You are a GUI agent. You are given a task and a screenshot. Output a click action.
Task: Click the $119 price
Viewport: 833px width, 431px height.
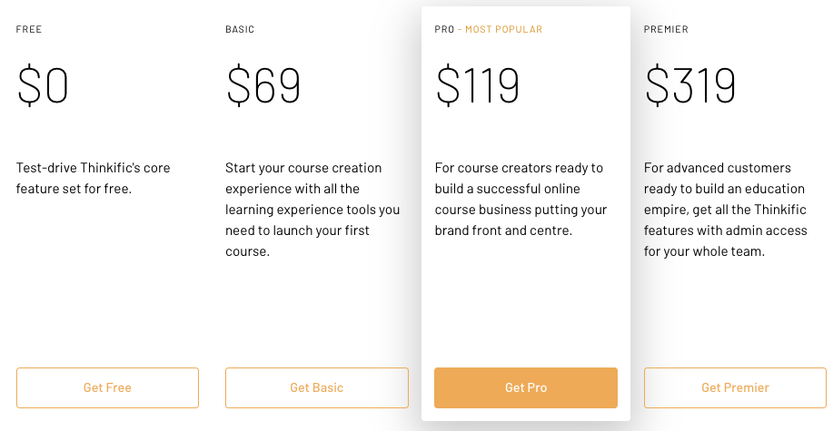[x=478, y=86]
